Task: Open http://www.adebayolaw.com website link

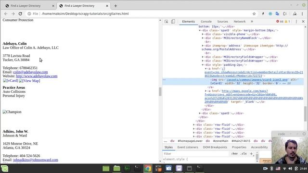Action: [x=37, y=76]
